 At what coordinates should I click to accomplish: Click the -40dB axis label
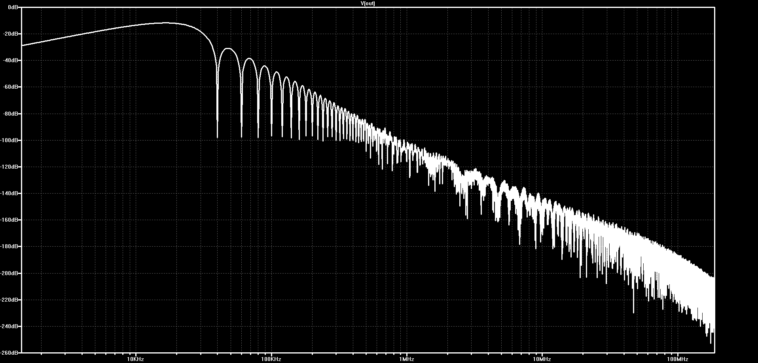click(x=11, y=60)
